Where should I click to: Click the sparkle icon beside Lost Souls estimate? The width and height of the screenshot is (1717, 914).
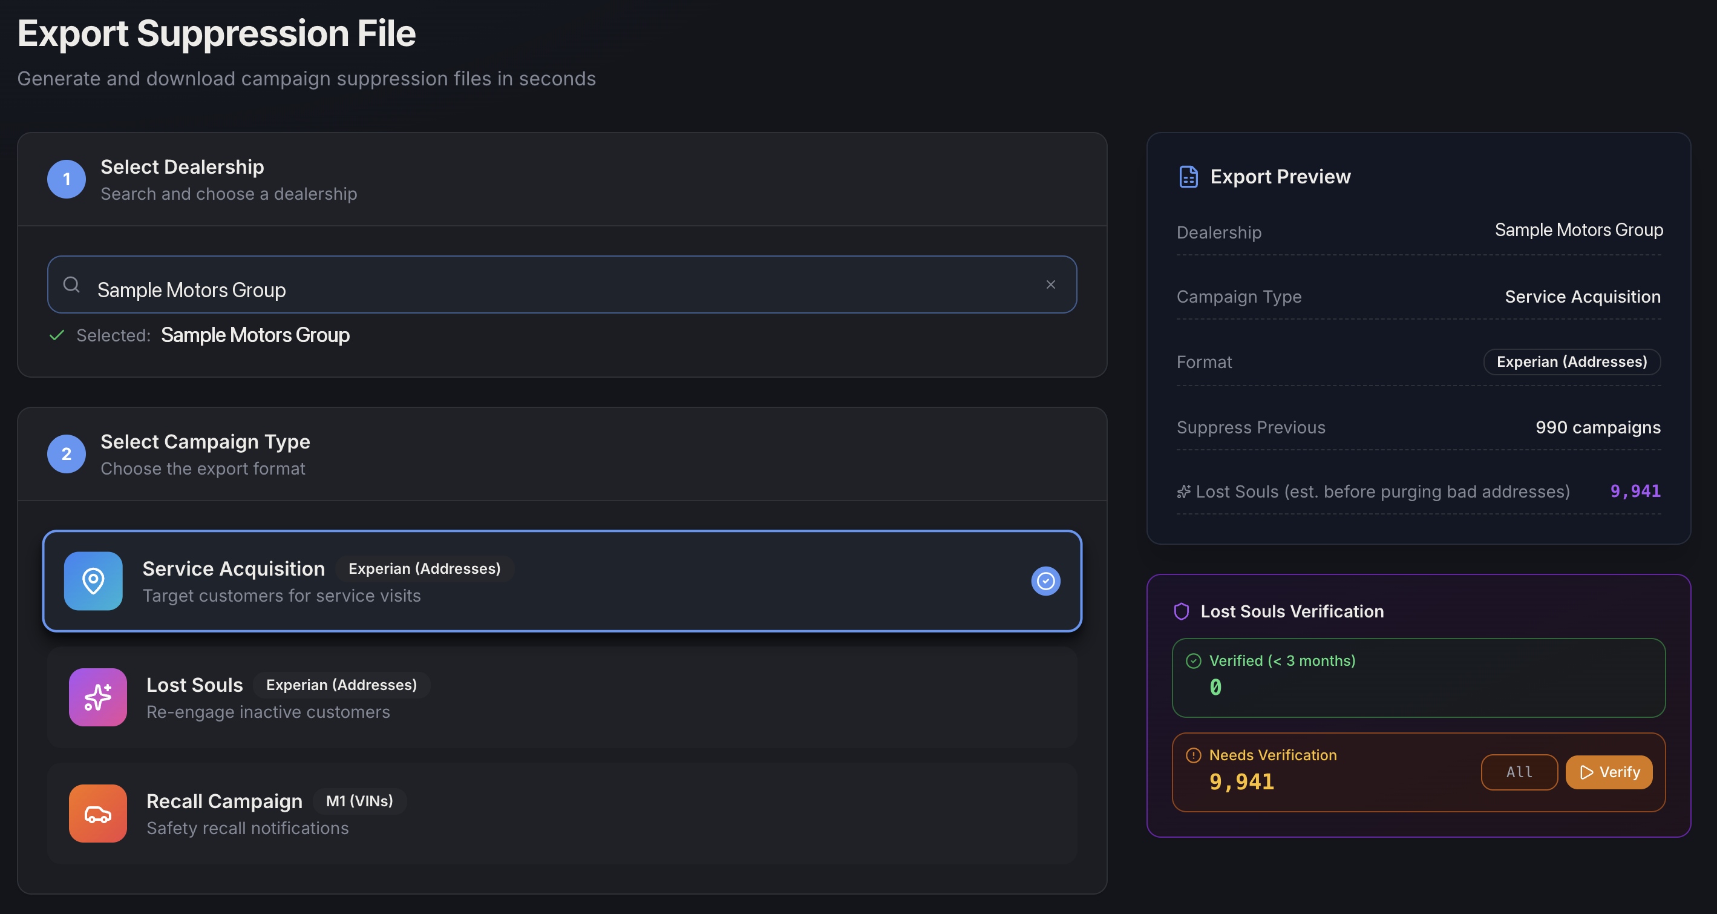[x=1184, y=492]
